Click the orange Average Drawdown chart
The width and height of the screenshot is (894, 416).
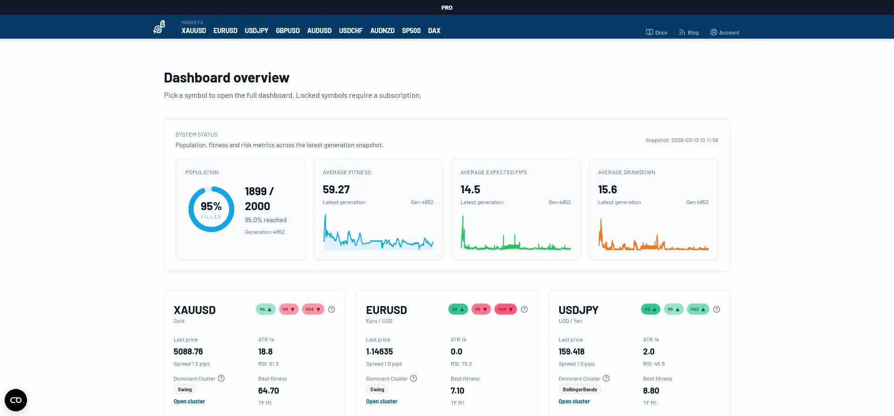click(x=653, y=234)
